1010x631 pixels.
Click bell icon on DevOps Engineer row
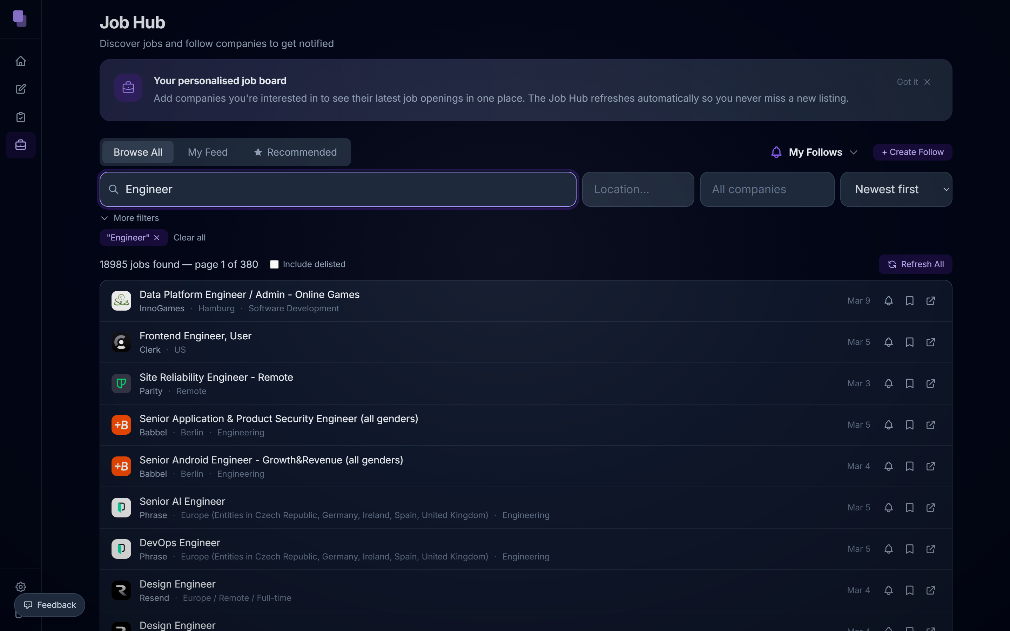pos(889,548)
